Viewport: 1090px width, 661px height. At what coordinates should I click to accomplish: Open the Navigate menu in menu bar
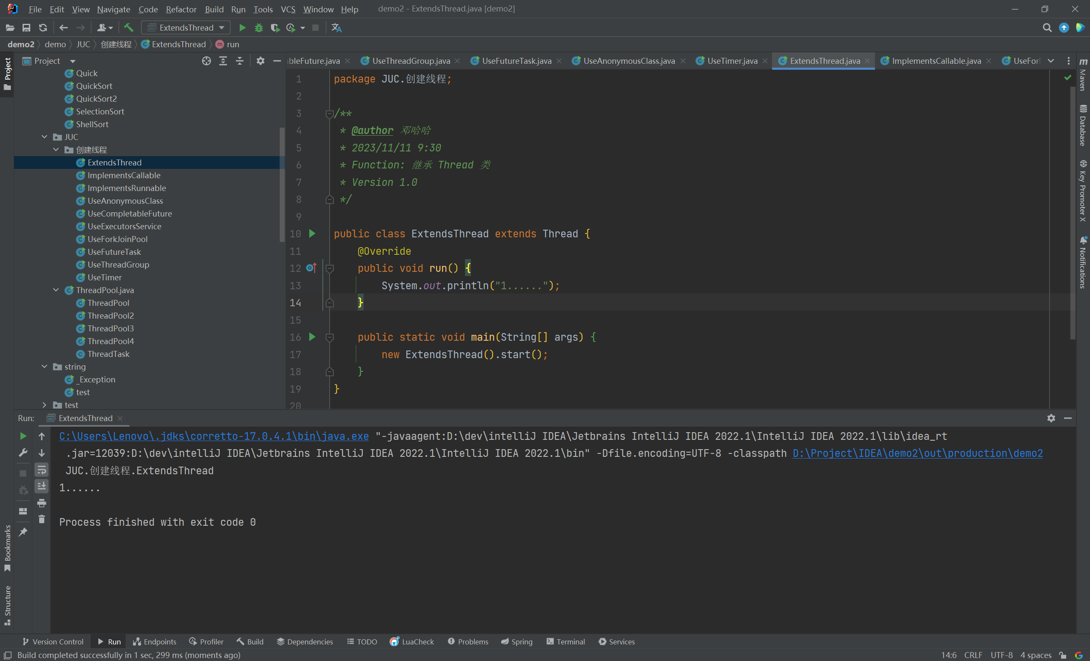tap(113, 9)
